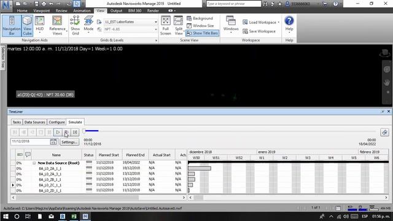
Task: Open simulation Settings
Action: [x=69, y=142]
